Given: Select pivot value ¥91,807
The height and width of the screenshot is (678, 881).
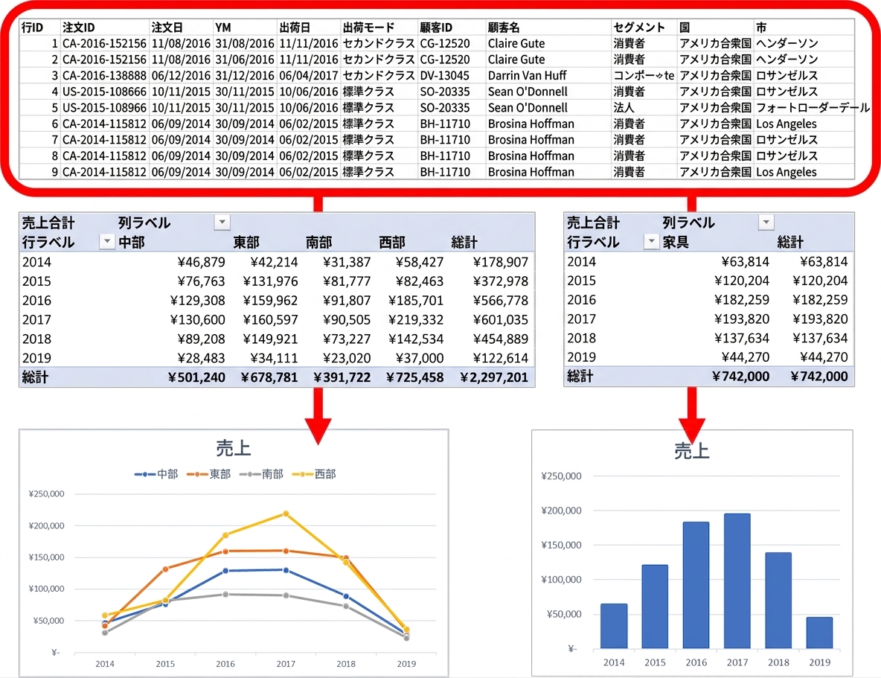Looking at the screenshot, I should (x=347, y=300).
